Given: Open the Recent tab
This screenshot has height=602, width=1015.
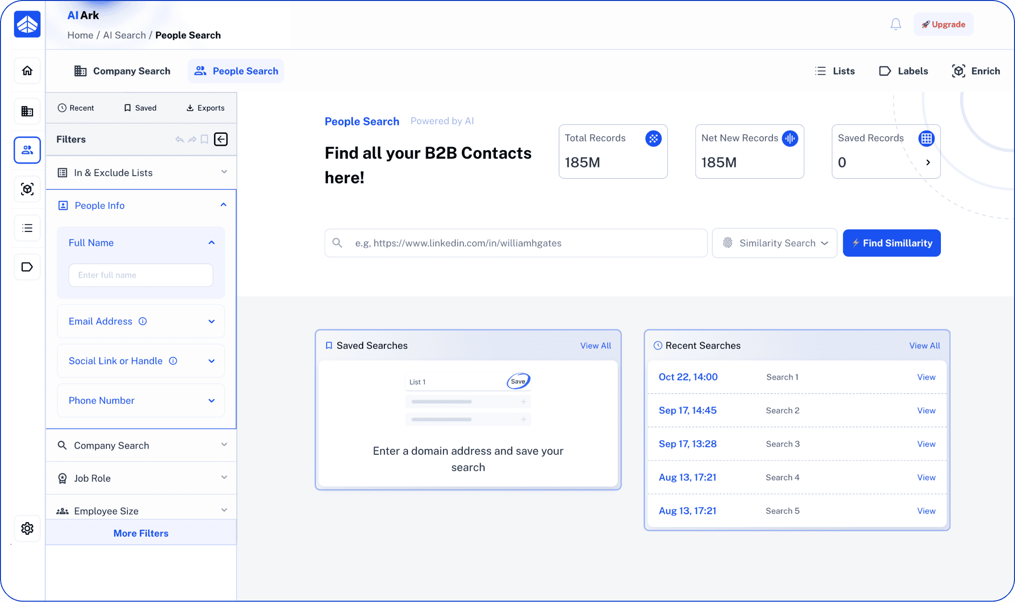Looking at the screenshot, I should point(76,108).
